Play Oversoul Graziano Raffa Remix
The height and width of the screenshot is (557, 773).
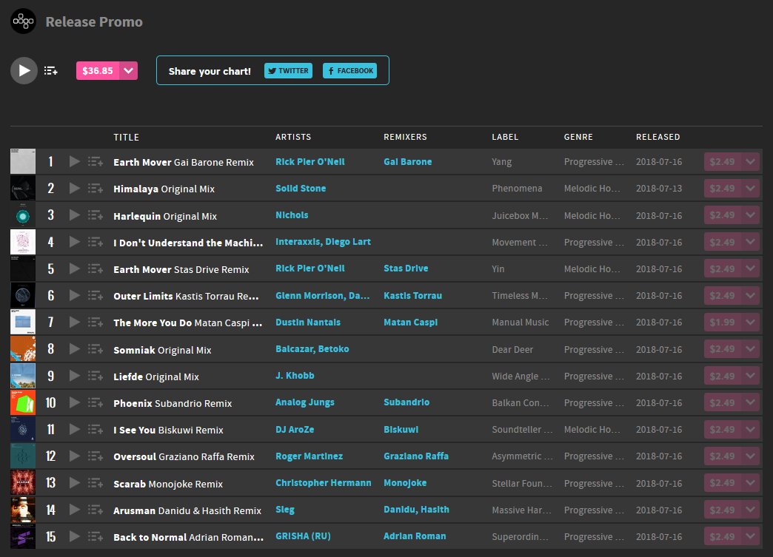pyautogui.click(x=75, y=456)
